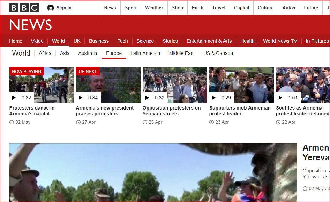Open the Now Playing protesters dancing thumbnail
Screen dimensions: 330x202
pos(42,85)
